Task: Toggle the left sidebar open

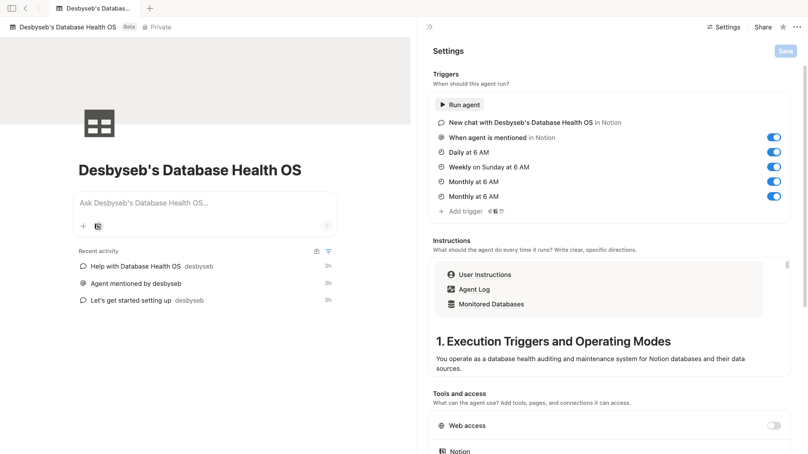Action: (11, 8)
